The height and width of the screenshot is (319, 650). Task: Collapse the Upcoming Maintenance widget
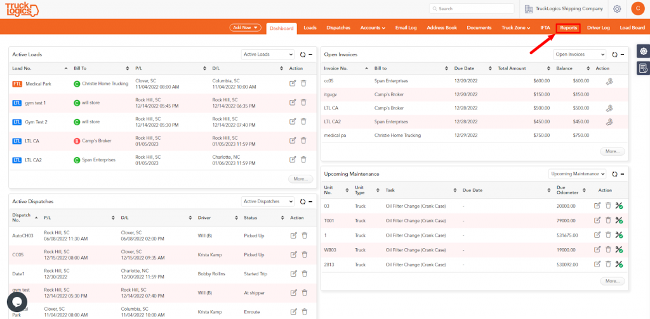[622, 175]
